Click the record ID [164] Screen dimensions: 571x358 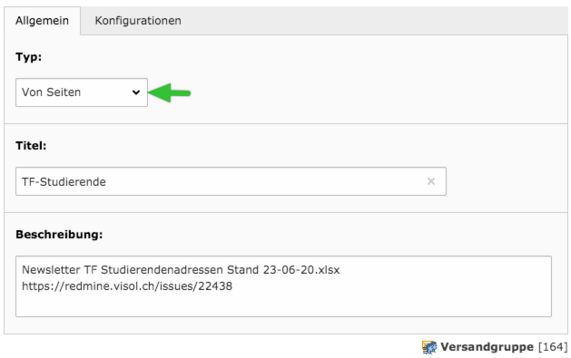553,347
